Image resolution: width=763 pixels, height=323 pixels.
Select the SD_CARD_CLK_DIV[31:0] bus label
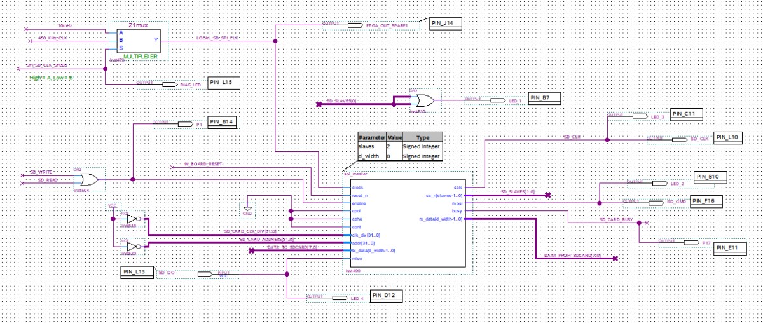pyautogui.click(x=251, y=231)
